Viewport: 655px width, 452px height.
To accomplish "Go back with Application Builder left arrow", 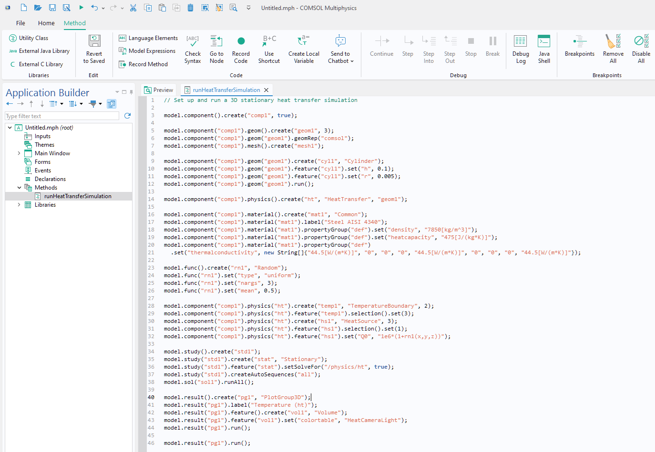I will pyautogui.click(x=10, y=103).
